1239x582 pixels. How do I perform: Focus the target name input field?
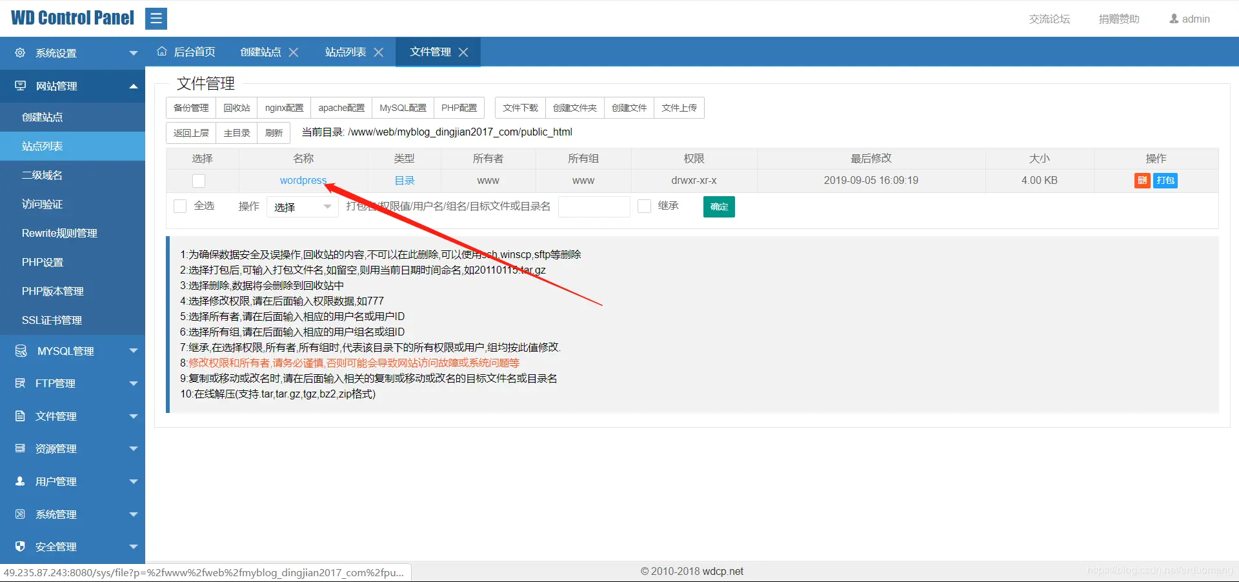[594, 206]
